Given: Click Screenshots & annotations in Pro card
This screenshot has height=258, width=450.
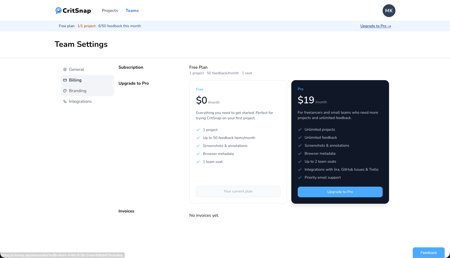Looking at the screenshot, I should click(327, 146).
